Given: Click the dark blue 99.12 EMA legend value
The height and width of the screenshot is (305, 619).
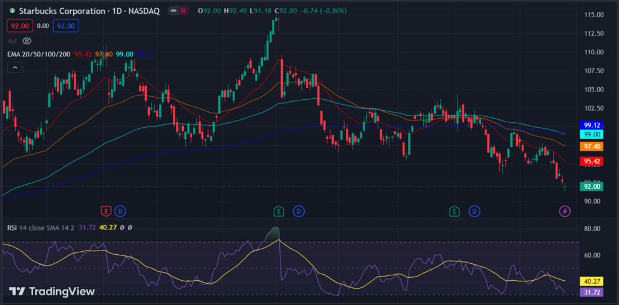Looking at the screenshot, I should pyautogui.click(x=146, y=54).
